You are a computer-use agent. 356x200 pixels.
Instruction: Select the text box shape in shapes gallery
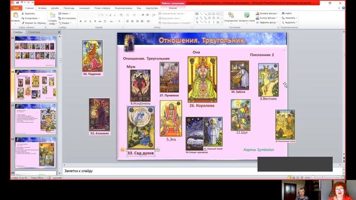197,14
